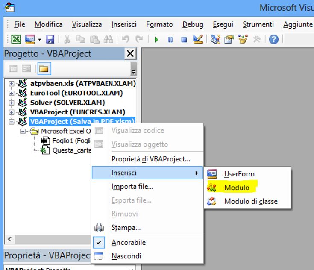Collapse Microsoft Excel Objects folder node
The image size is (314, 270).
23,132
